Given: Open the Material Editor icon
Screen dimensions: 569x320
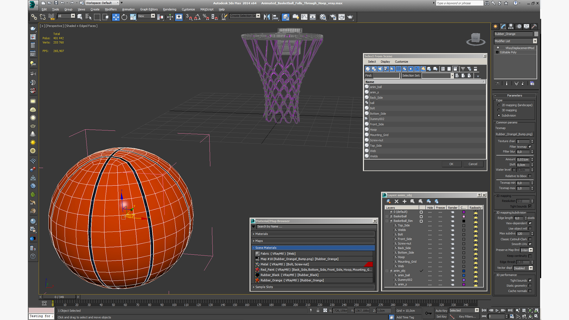Looking at the screenshot, I should tap(323, 17).
